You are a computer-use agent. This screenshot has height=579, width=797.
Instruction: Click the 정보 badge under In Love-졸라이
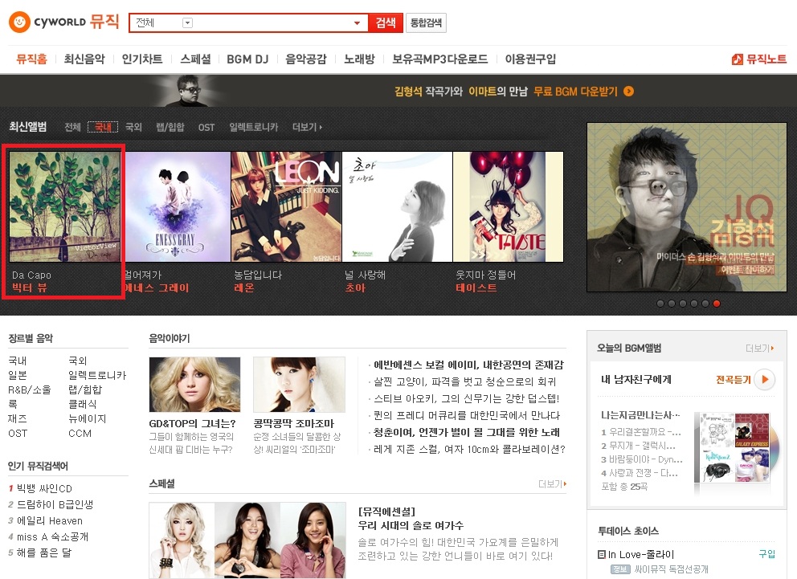pos(619,569)
